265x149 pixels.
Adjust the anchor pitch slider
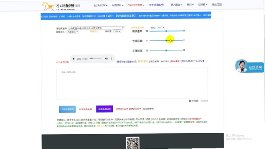pyautogui.click(x=166, y=50)
